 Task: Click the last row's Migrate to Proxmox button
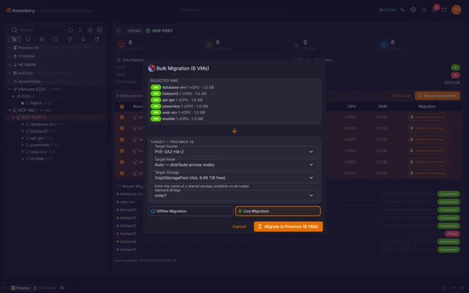[x=427, y=173]
